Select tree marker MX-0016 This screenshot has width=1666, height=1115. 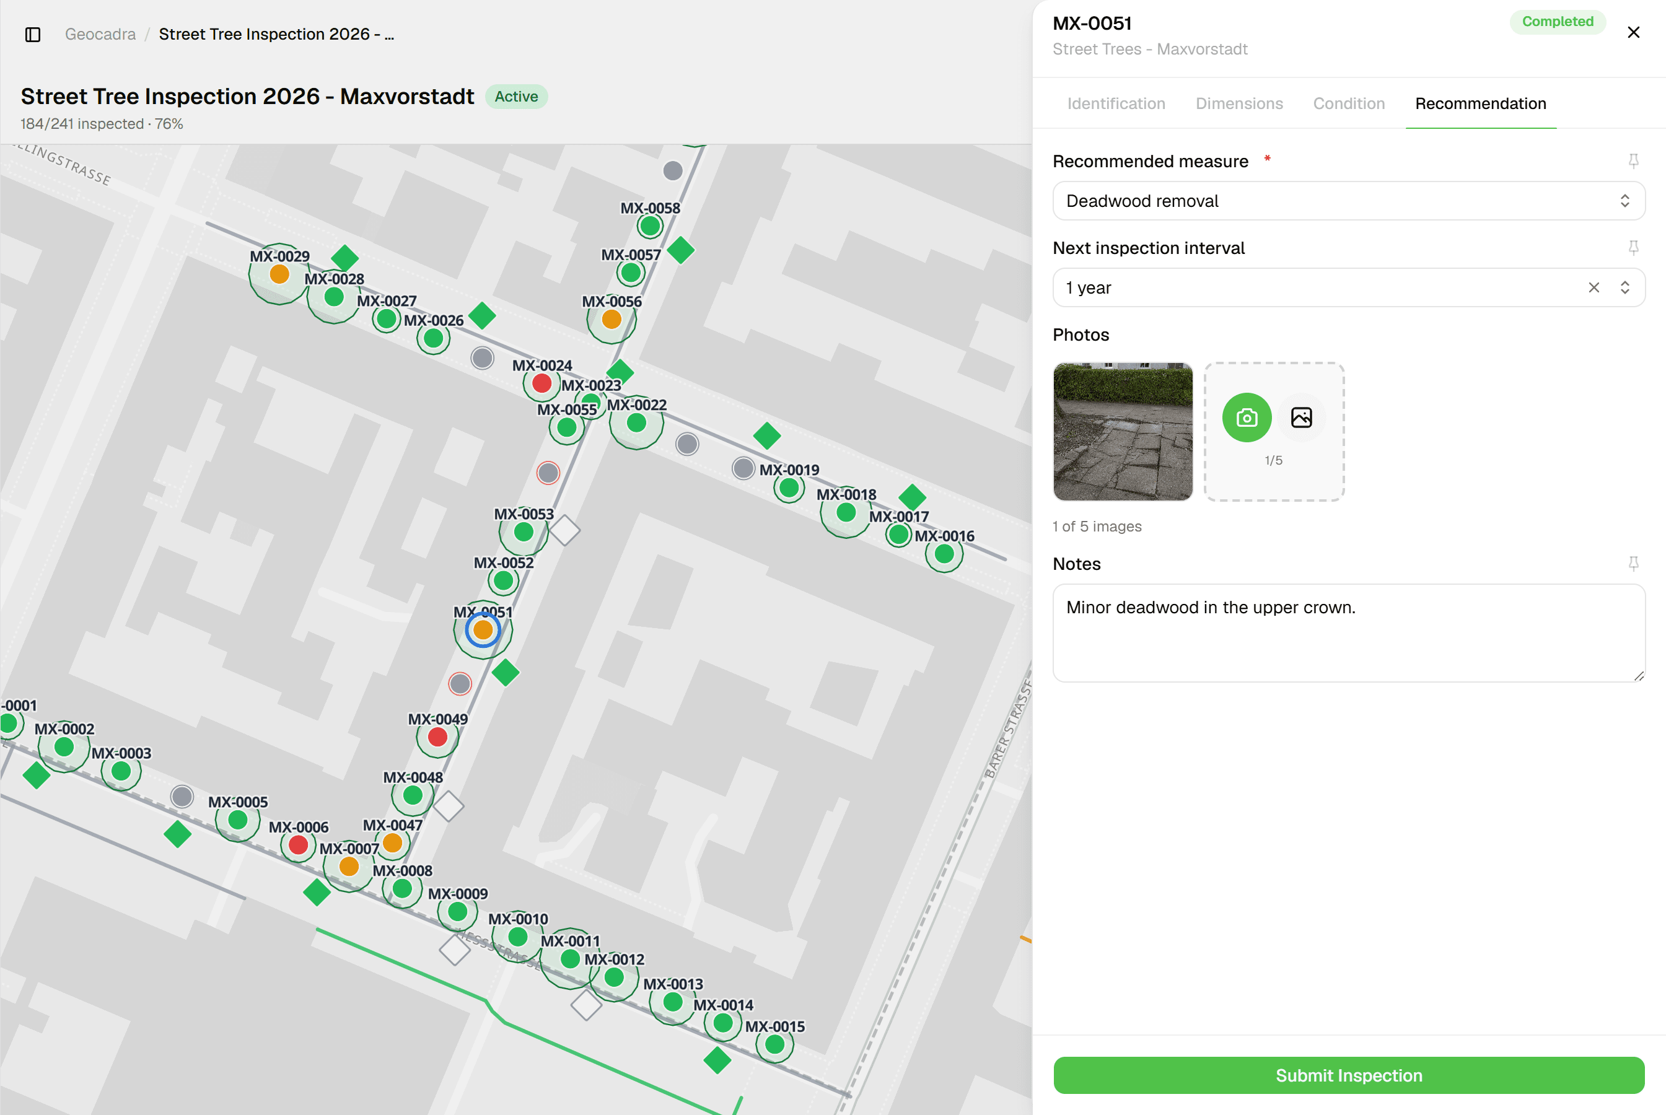click(944, 554)
